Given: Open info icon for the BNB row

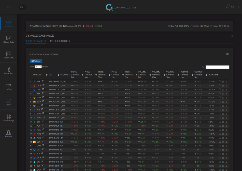Looking at the screenshot, I should (220, 97).
